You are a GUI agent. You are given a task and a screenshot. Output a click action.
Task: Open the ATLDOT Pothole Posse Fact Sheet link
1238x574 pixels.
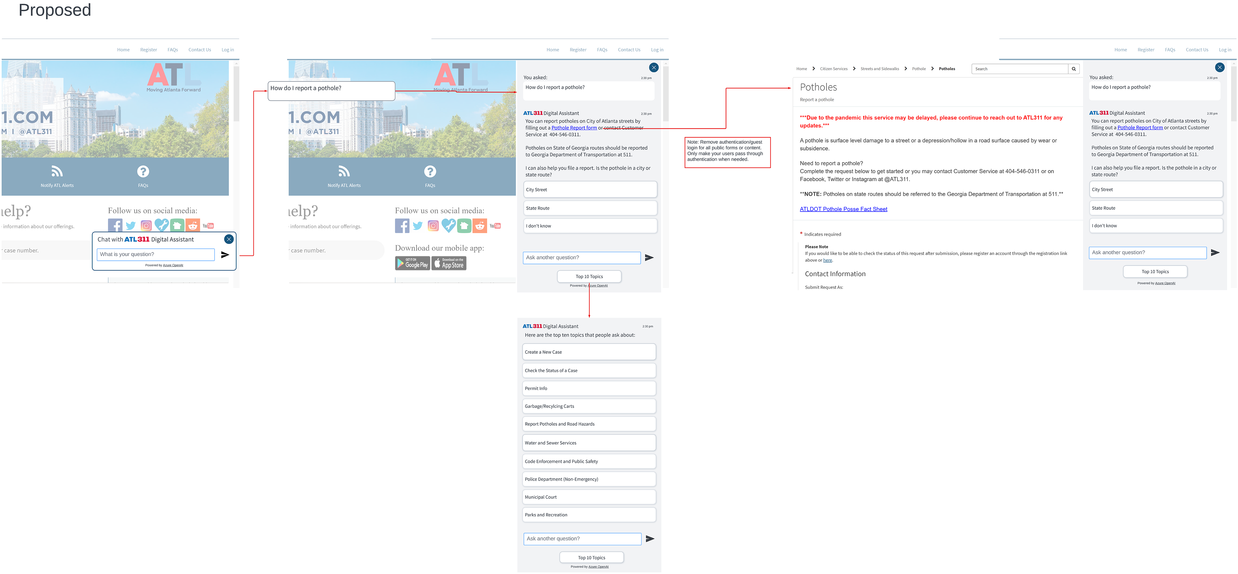coord(843,209)
